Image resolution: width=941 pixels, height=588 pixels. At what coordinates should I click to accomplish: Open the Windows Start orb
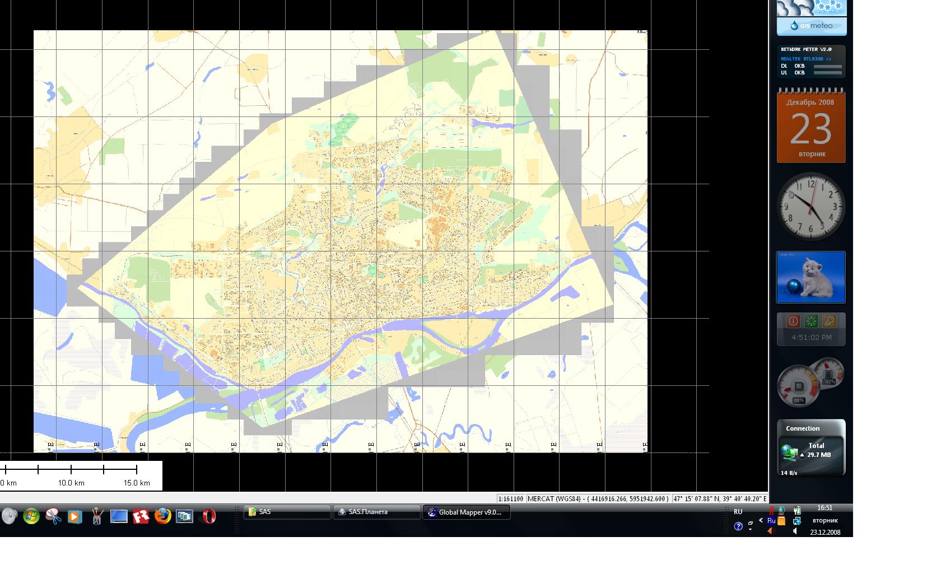click(x=31, y=516)
